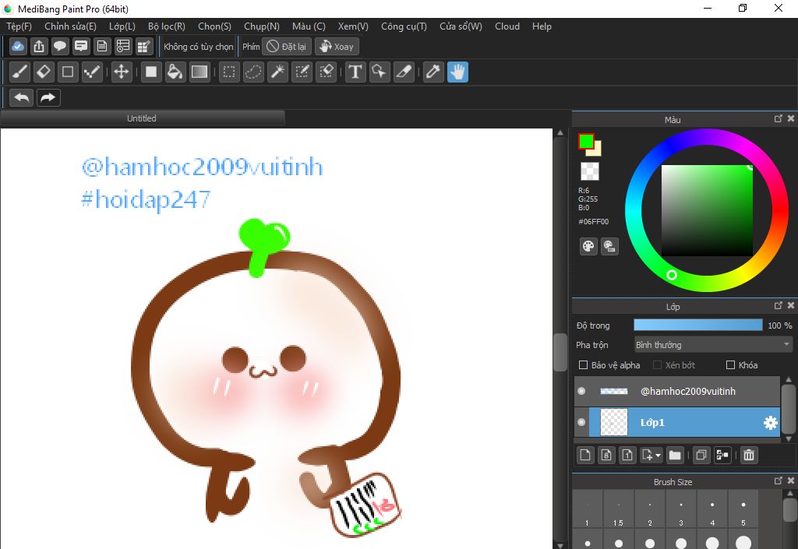Viewport: 798px width, 549px height.
Task: Pick the Gradient tool
Action: tap(199, 72)
